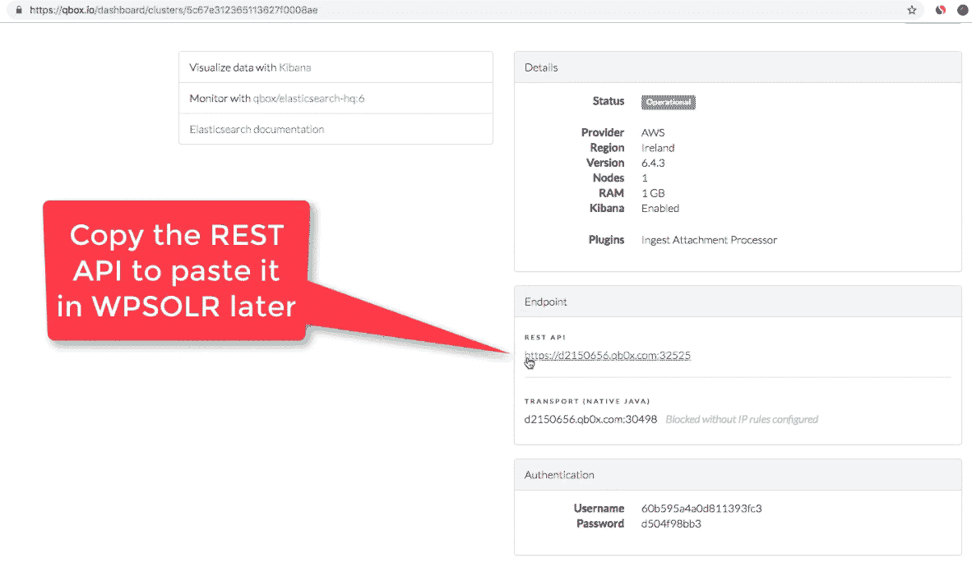Click the Username label
This screenshot has height=567, width=972.
[599, 509]
